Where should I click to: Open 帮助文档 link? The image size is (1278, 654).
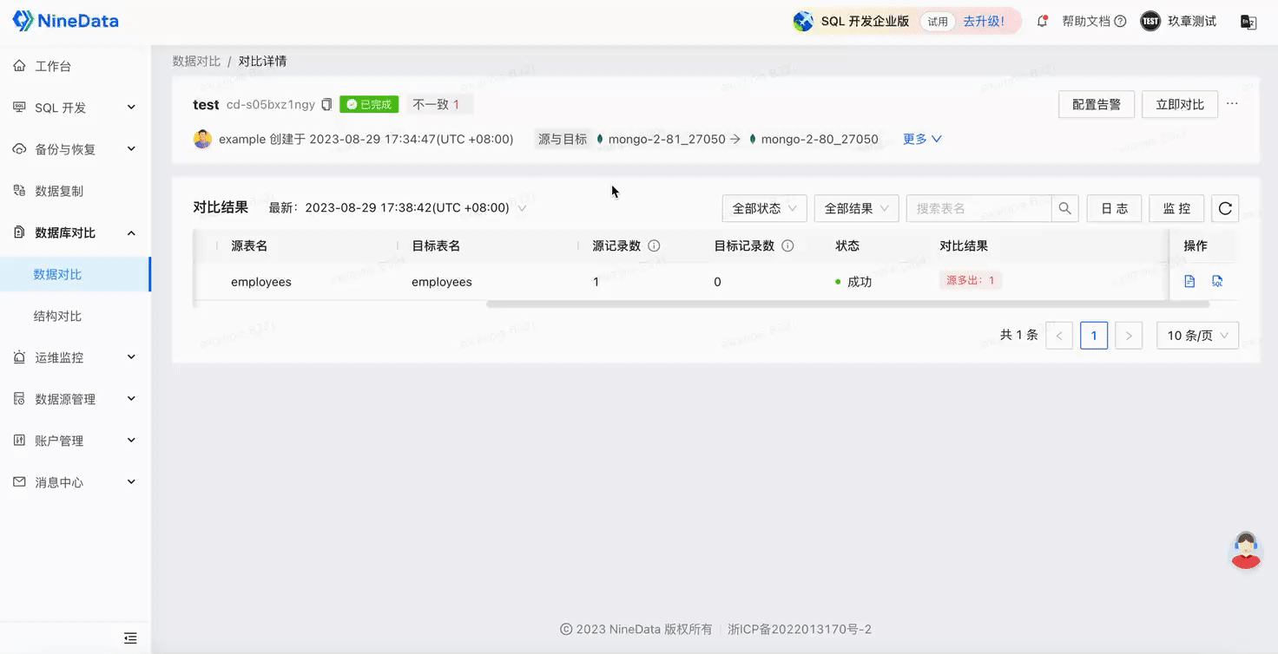(1086, 21)
